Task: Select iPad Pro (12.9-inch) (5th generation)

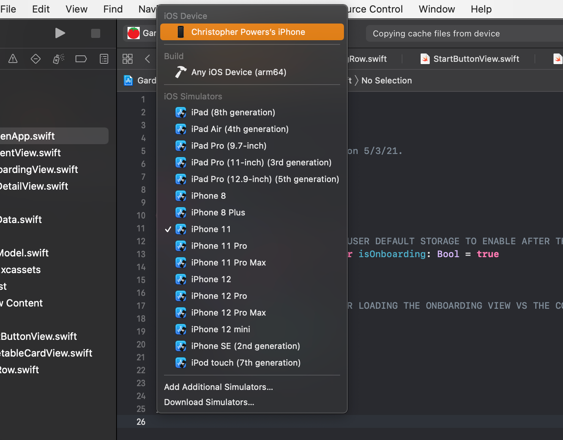Action: click(x=252, y=179)
